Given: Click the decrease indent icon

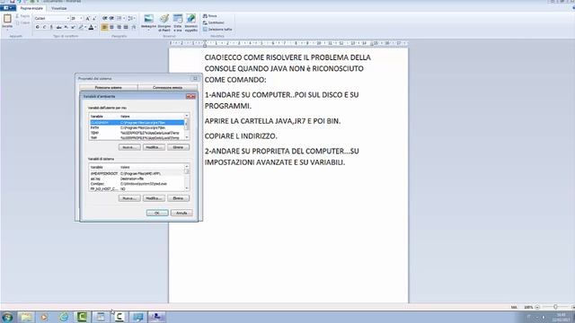Looking at the screenshot, I should click(x=105, y=18).
